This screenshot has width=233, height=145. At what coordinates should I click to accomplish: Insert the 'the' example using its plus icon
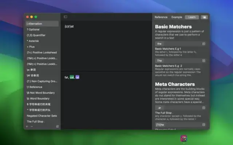click(x=204, y=43)
